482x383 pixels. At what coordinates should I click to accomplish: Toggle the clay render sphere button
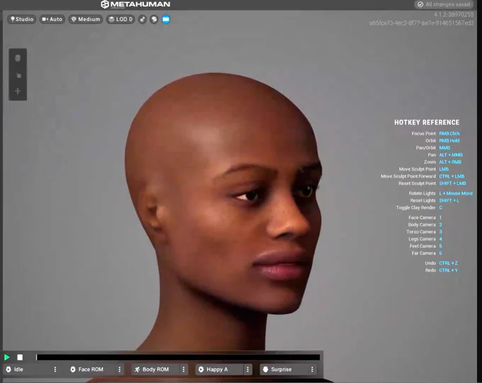point(154,19)
